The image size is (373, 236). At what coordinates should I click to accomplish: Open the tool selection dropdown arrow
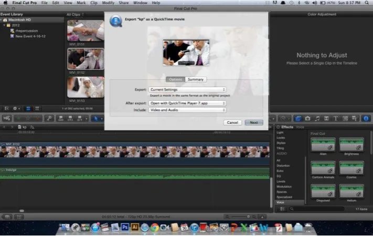(102, 119)
